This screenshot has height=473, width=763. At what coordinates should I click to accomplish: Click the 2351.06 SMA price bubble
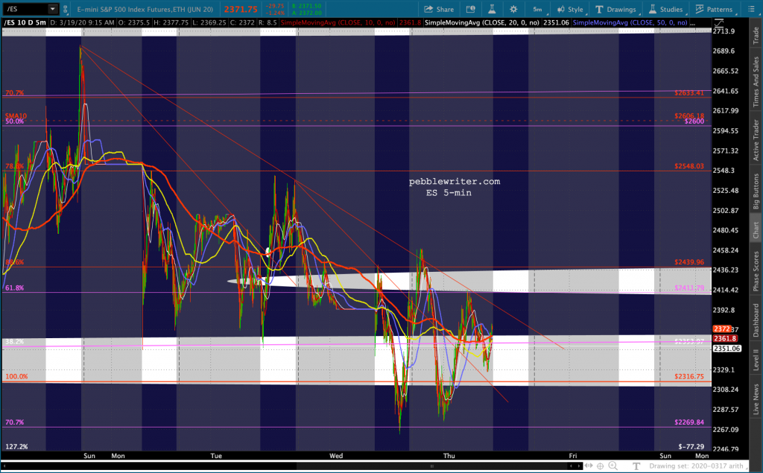(727, 349)
